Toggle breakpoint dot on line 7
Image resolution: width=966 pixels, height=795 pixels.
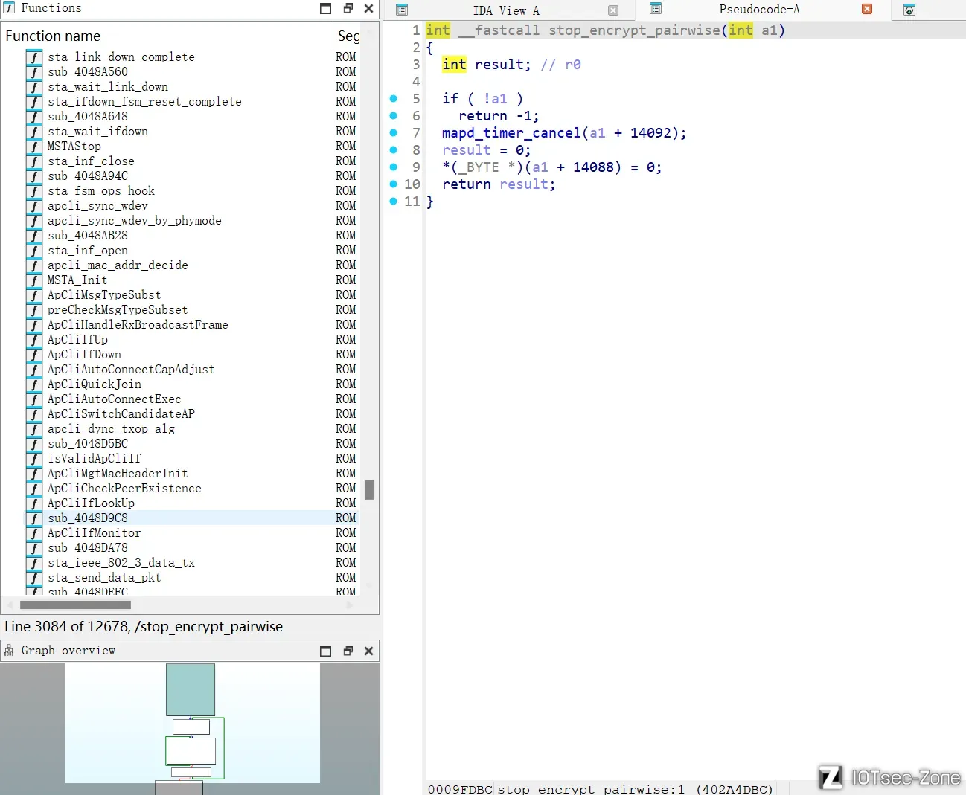pos(394,133)
